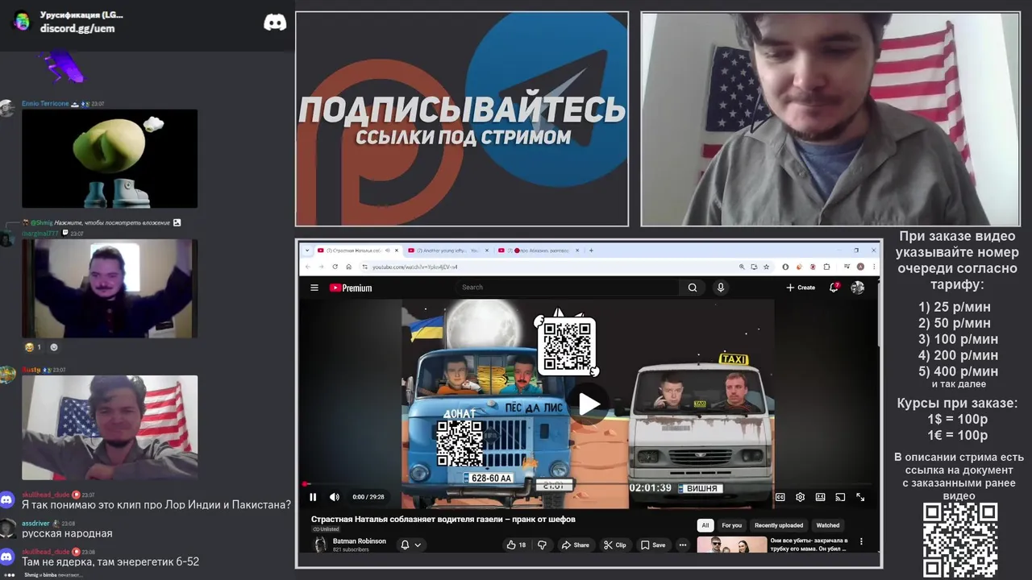
Task: Save the video to a playlist
Action: pos(653,545)
